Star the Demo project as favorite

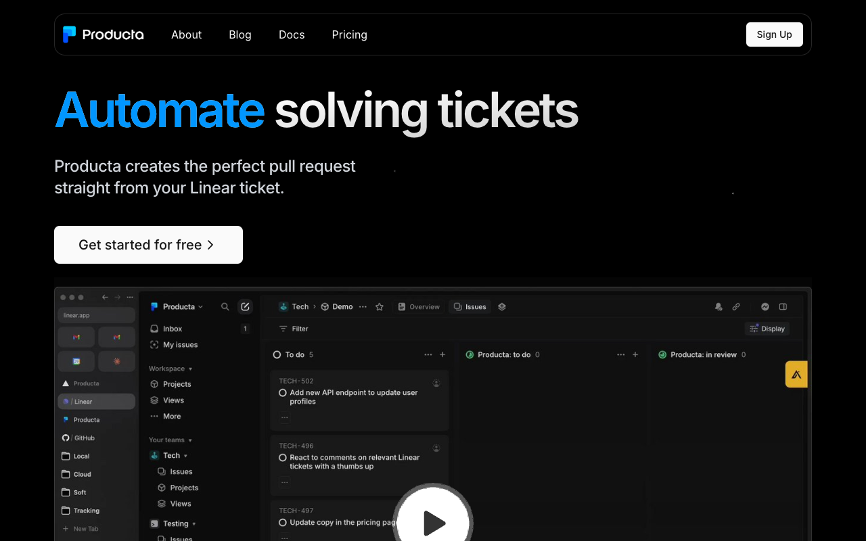[x=380, y=306]
